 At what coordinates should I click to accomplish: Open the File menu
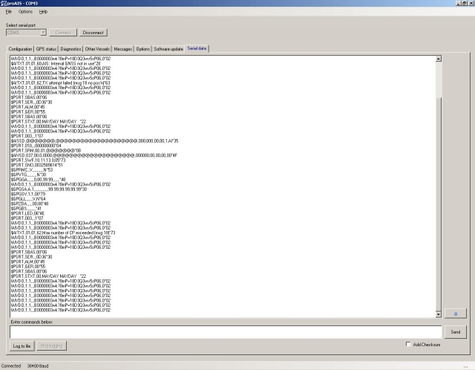[x=8, y=12]
